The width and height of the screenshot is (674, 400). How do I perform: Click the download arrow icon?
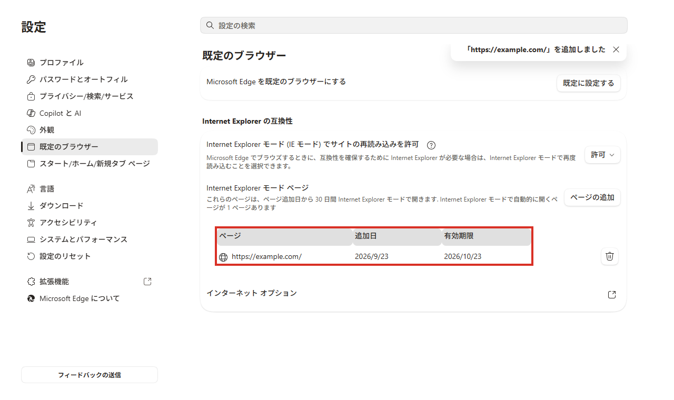point(31,206)
